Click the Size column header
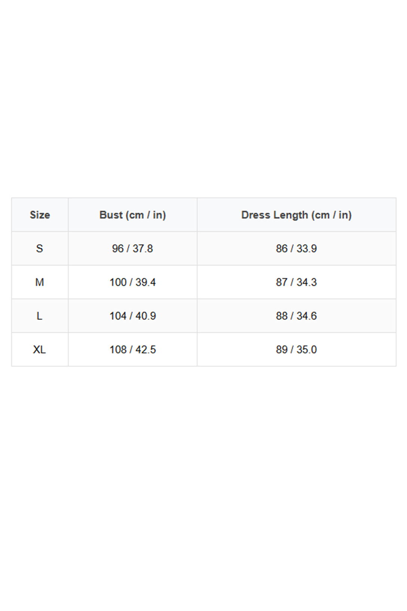The width and height of the screenshot is (407, 611). click(x=40, y=215)
